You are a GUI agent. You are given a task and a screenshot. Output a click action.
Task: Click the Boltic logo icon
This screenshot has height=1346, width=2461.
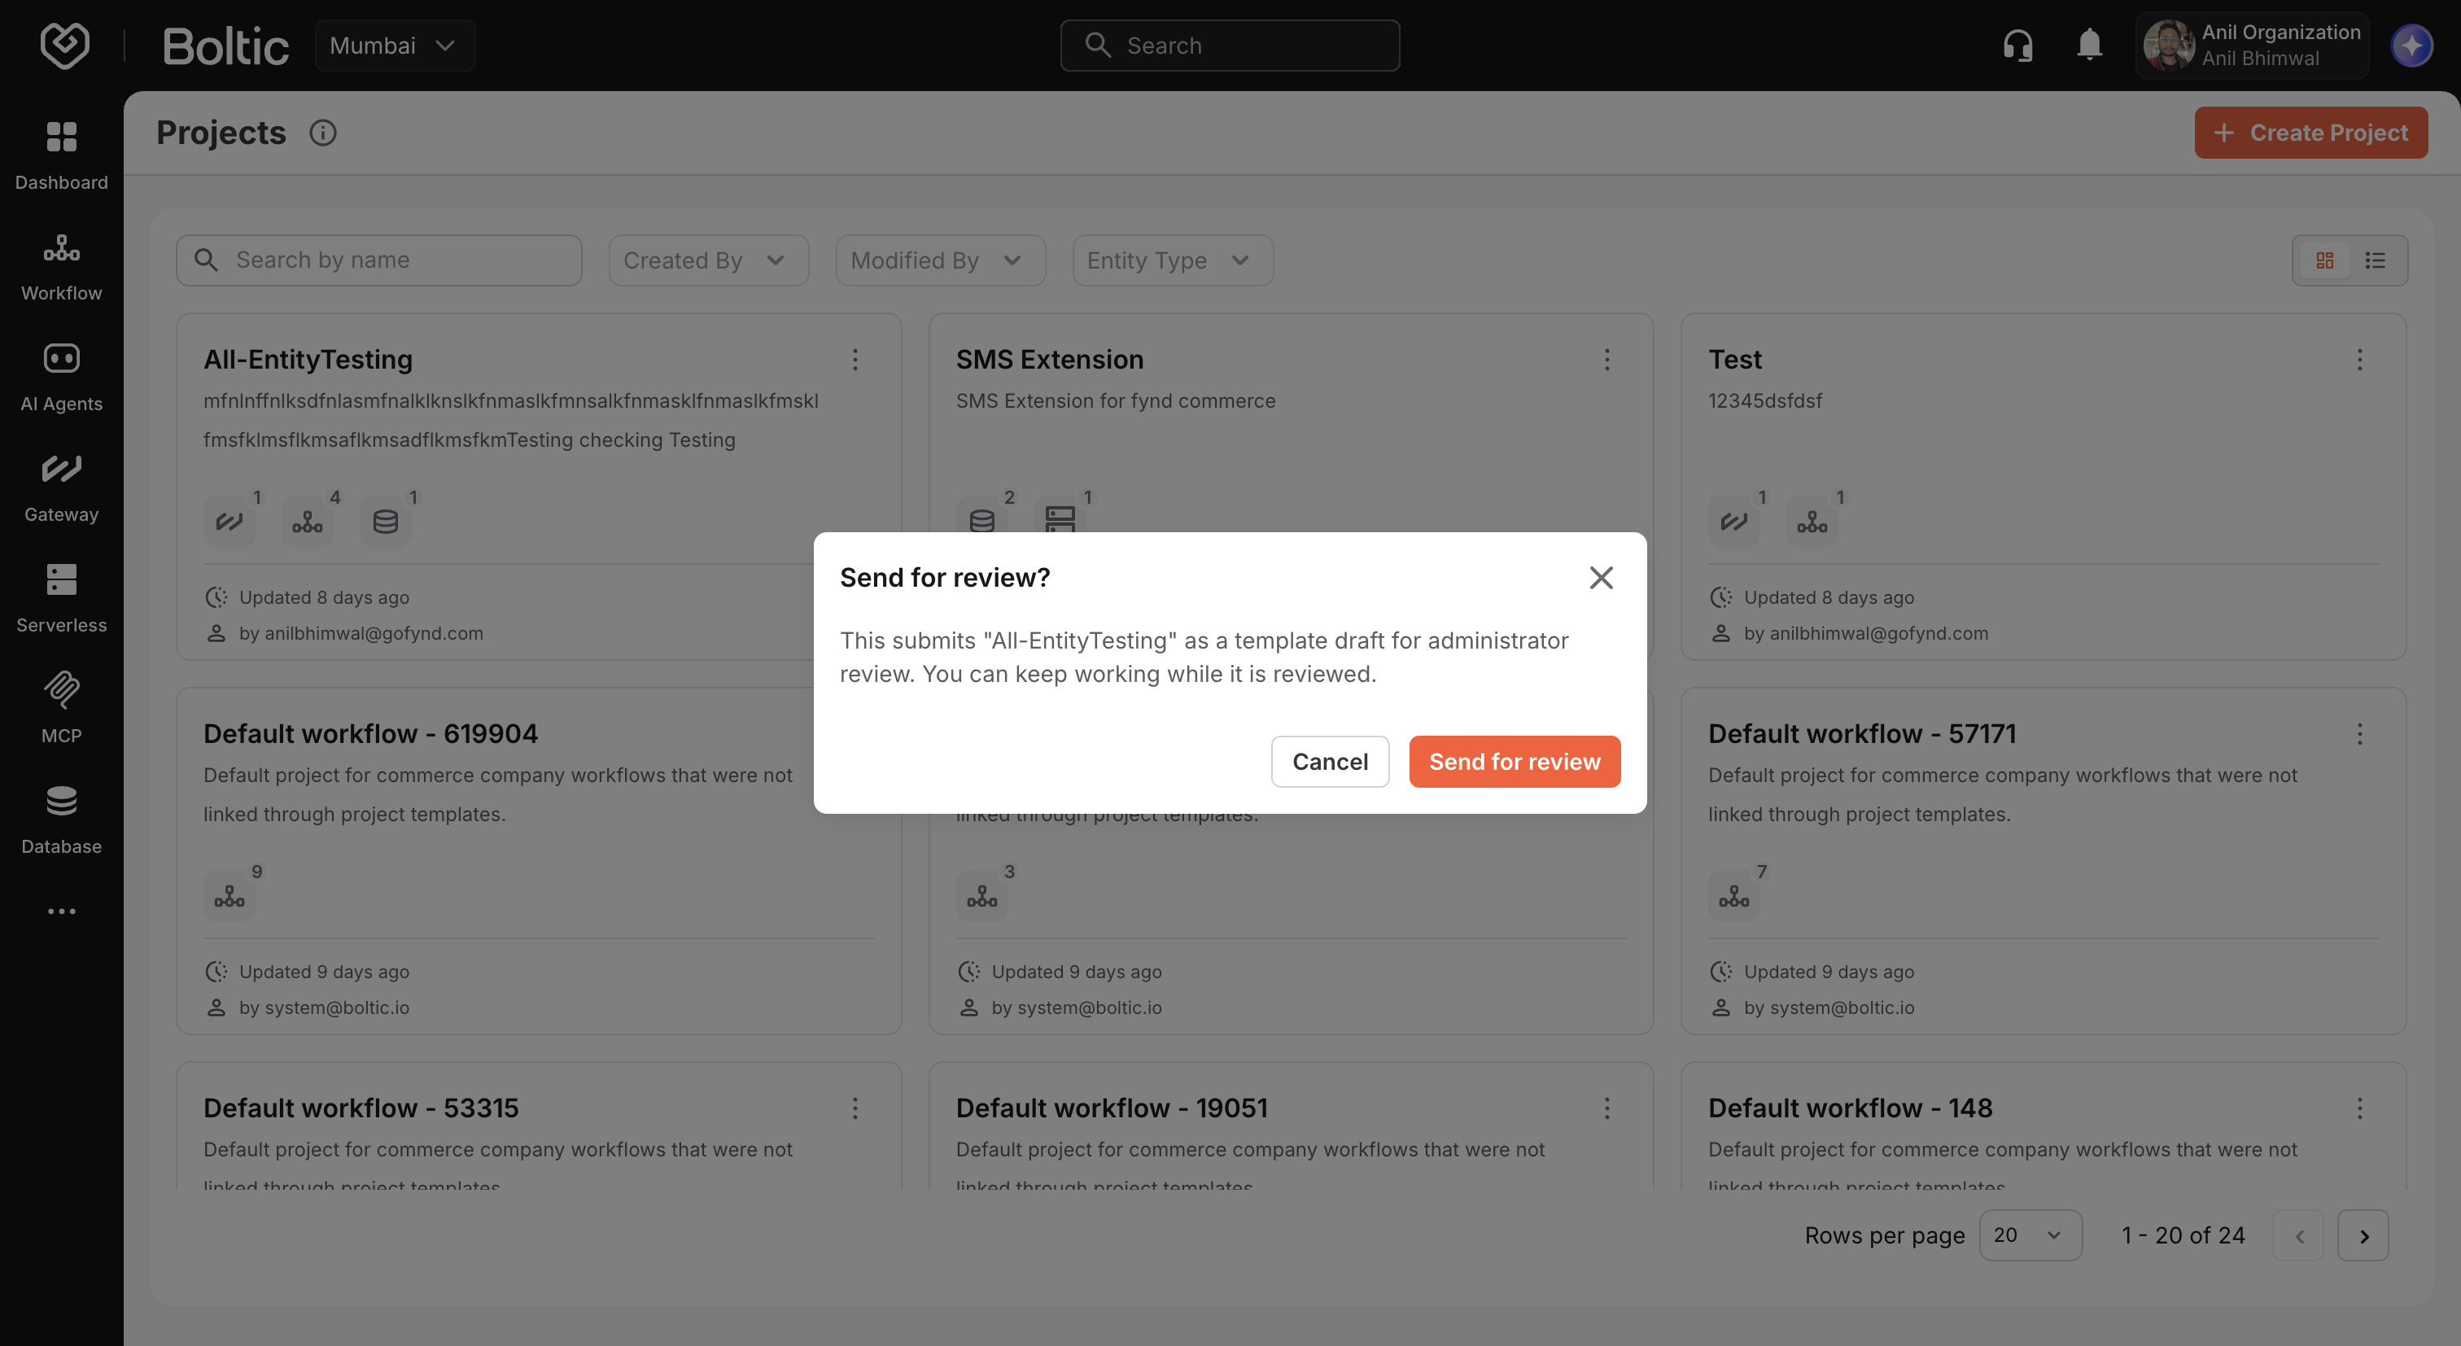click(x=65, y=45)
